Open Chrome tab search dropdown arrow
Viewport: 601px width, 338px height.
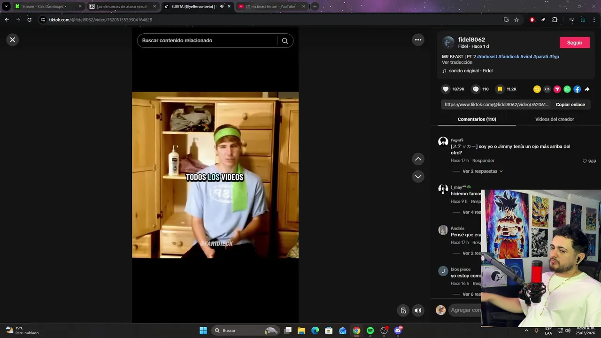click(6, 7)
